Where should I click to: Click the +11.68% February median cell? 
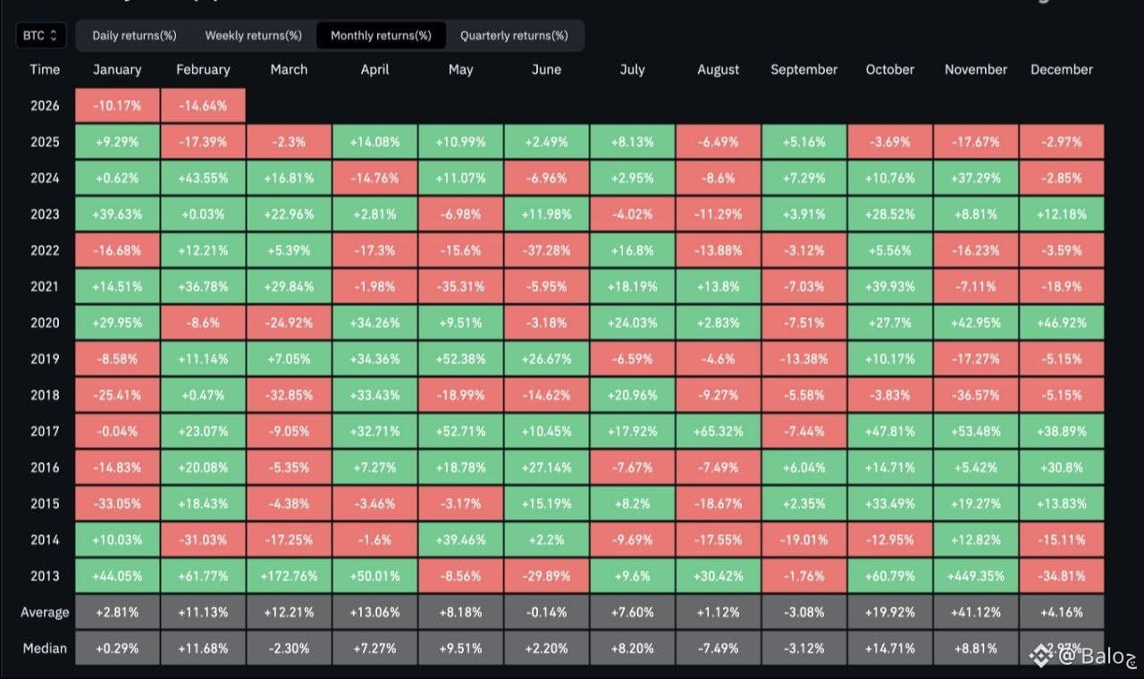pos(203,649)
